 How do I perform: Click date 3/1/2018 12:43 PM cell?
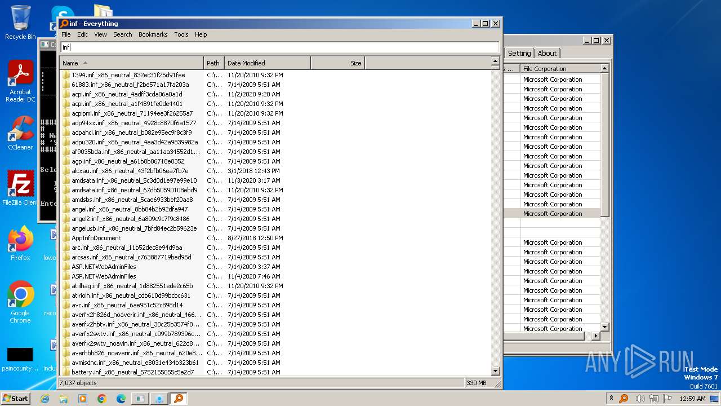pos(253,171)
